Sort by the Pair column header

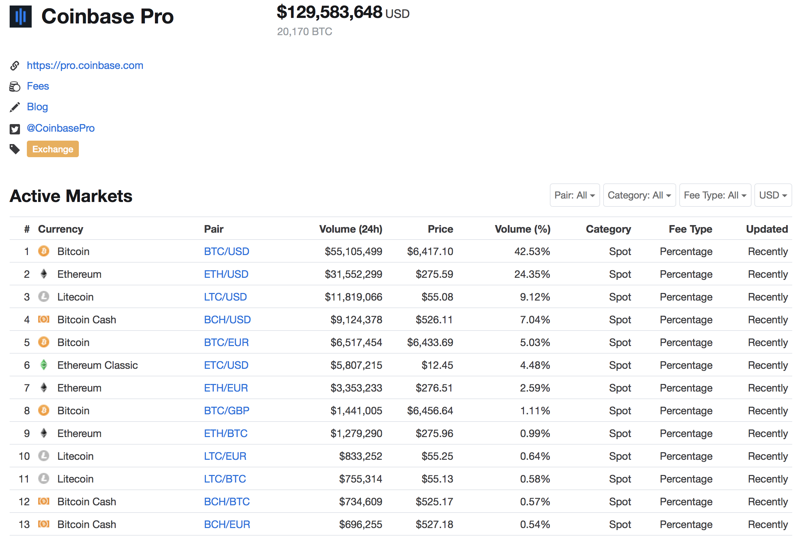pos(214,229)
